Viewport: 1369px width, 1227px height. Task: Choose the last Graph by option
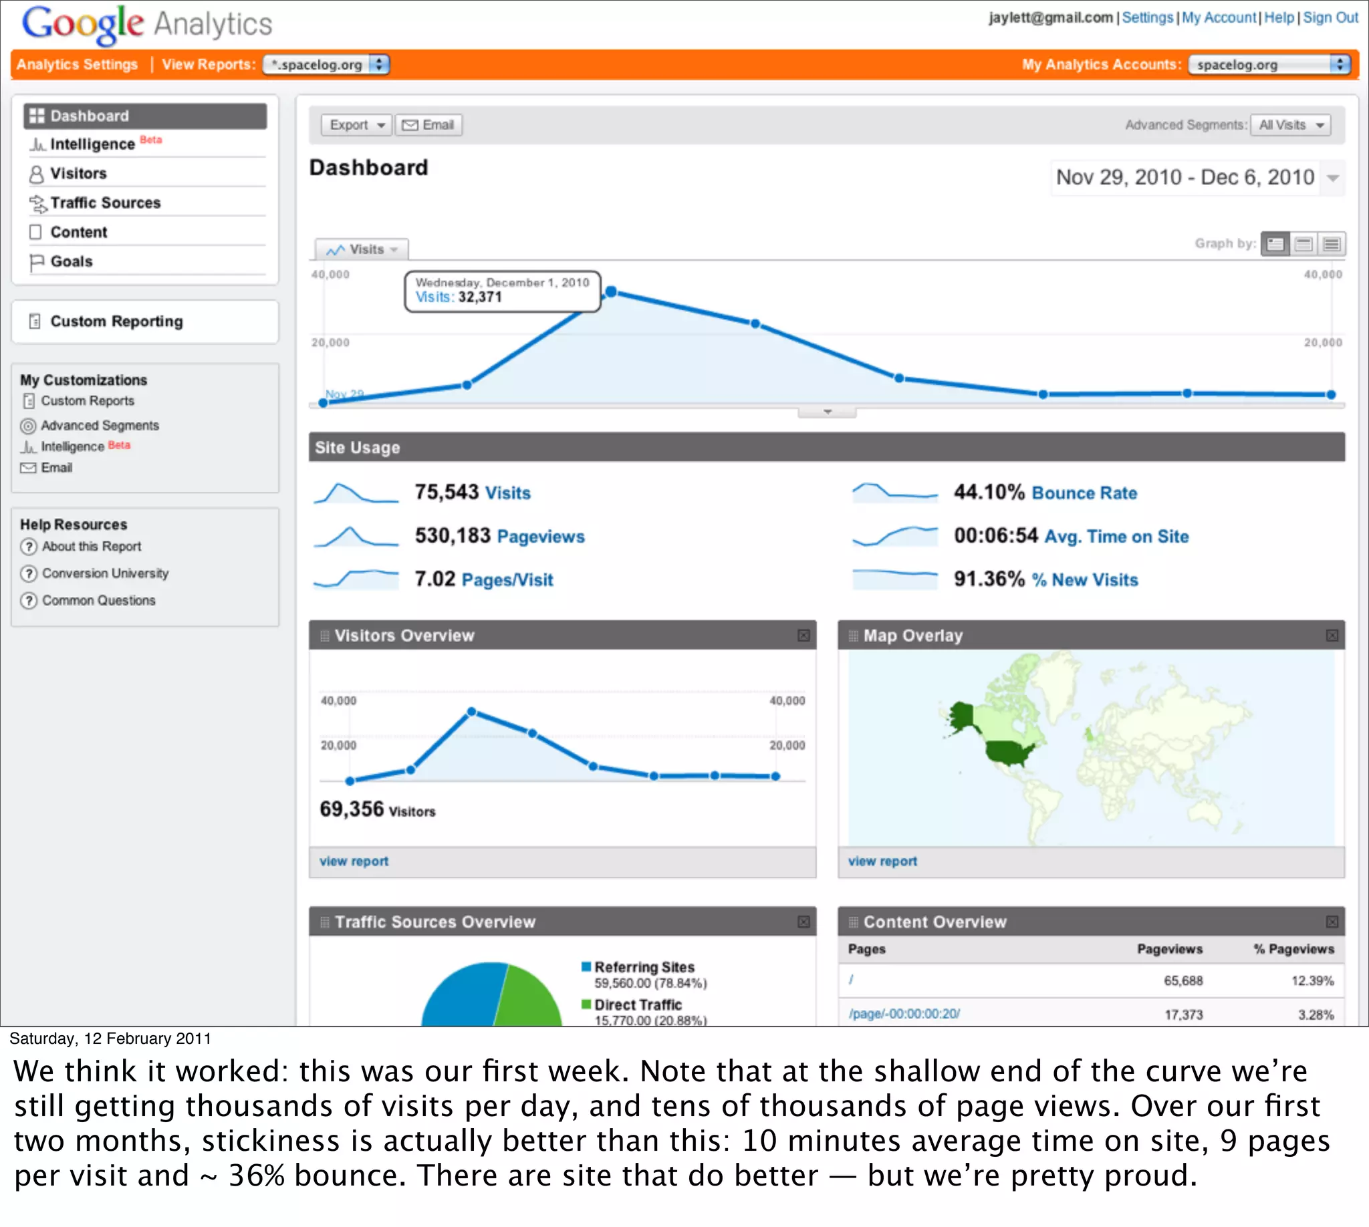pos(1332,243)
